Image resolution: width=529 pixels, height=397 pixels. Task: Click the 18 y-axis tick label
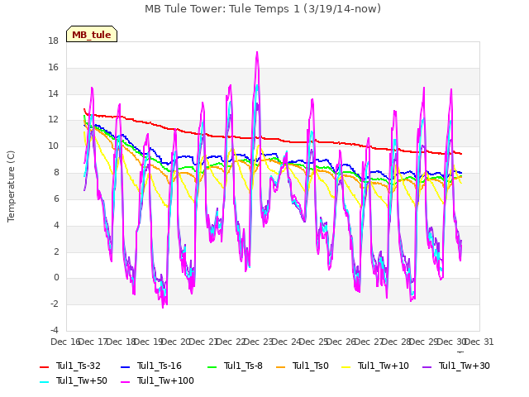(53, 41)
